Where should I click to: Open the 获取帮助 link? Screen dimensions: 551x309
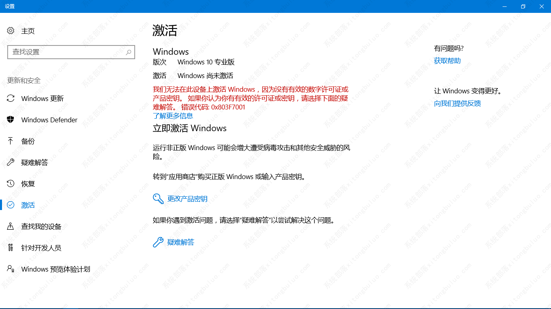447,60
